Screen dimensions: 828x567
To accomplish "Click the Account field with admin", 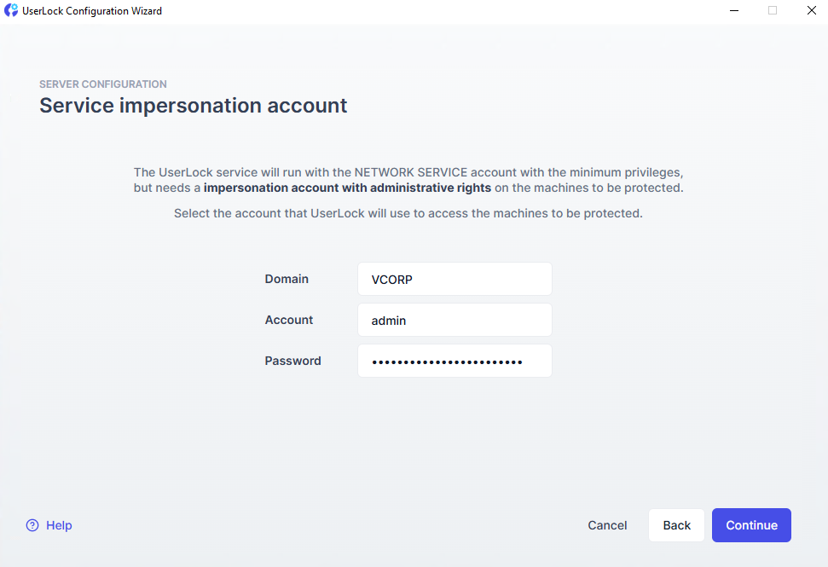I will click(455, 320).
